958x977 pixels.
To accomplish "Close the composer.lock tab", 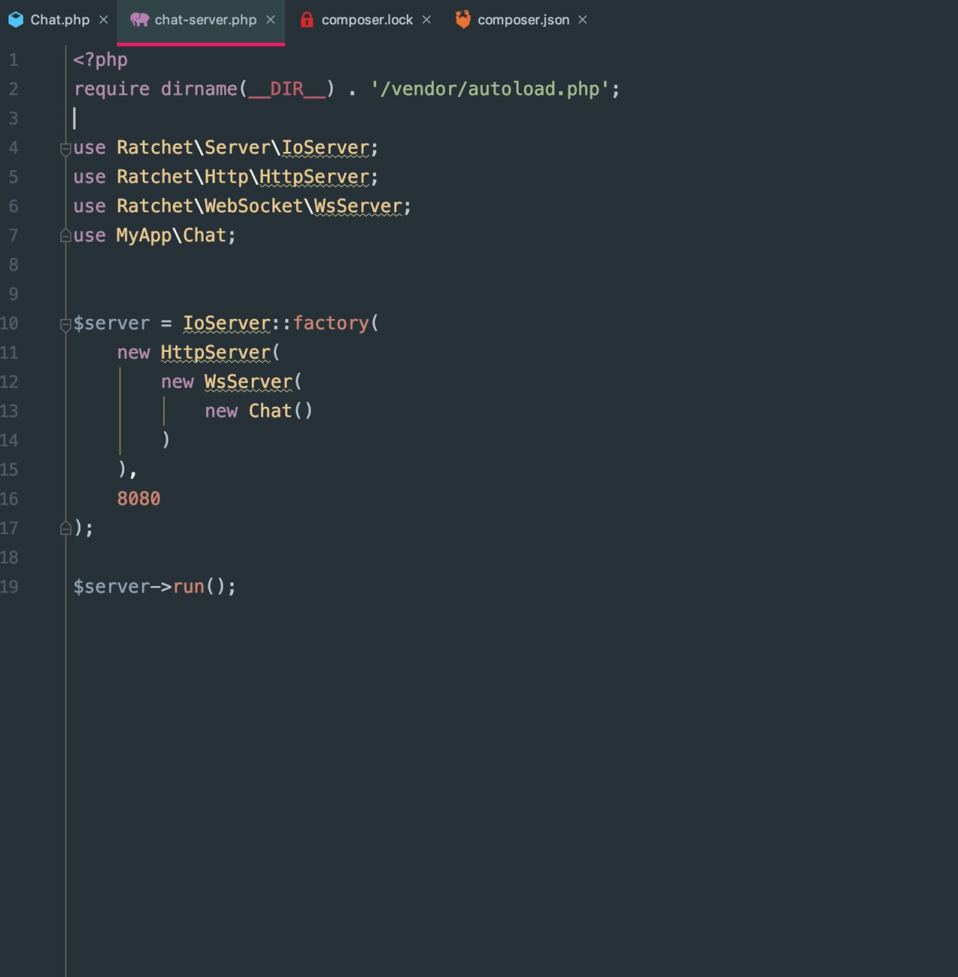I will pos(426,20).
